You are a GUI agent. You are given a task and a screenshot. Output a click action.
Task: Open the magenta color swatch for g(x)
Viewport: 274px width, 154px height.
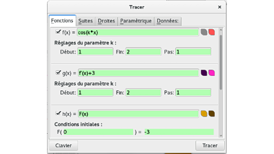pyautogui.click(x=211, y=73)
